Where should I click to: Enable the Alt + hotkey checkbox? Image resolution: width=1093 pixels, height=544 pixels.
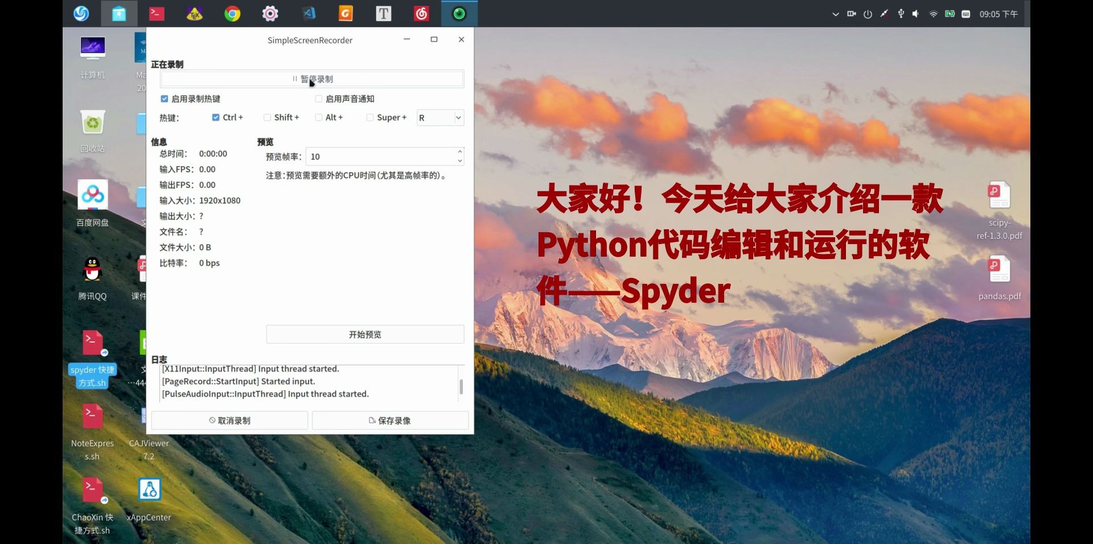(x=319, y=117)
